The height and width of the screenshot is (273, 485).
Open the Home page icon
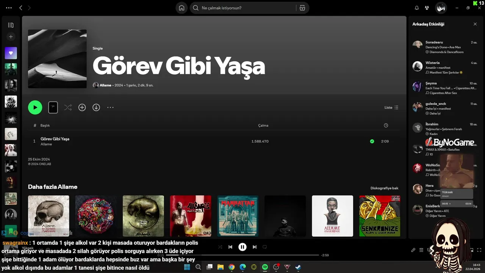181,8
